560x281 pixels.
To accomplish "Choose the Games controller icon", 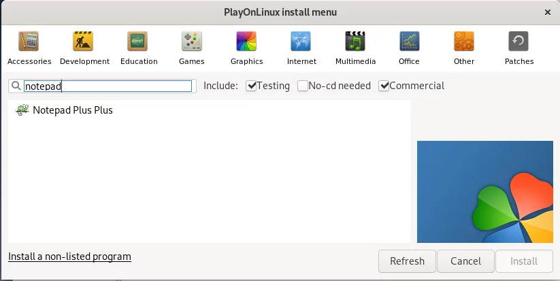I will point(192,41).
